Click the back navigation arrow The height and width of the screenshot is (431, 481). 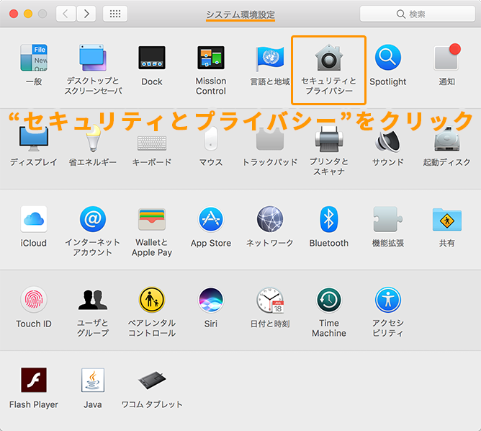66,14
